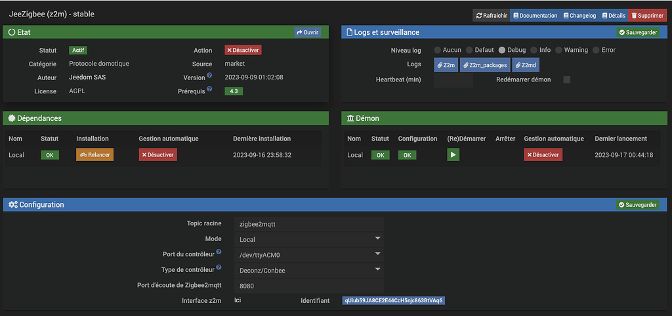Select the Error log level
The width and height of the screenshot is (672, 316).
[x=596, y=50]
